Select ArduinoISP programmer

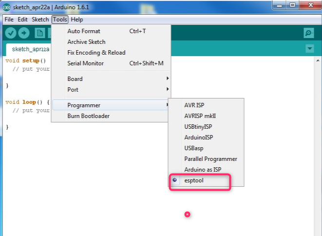206,137
